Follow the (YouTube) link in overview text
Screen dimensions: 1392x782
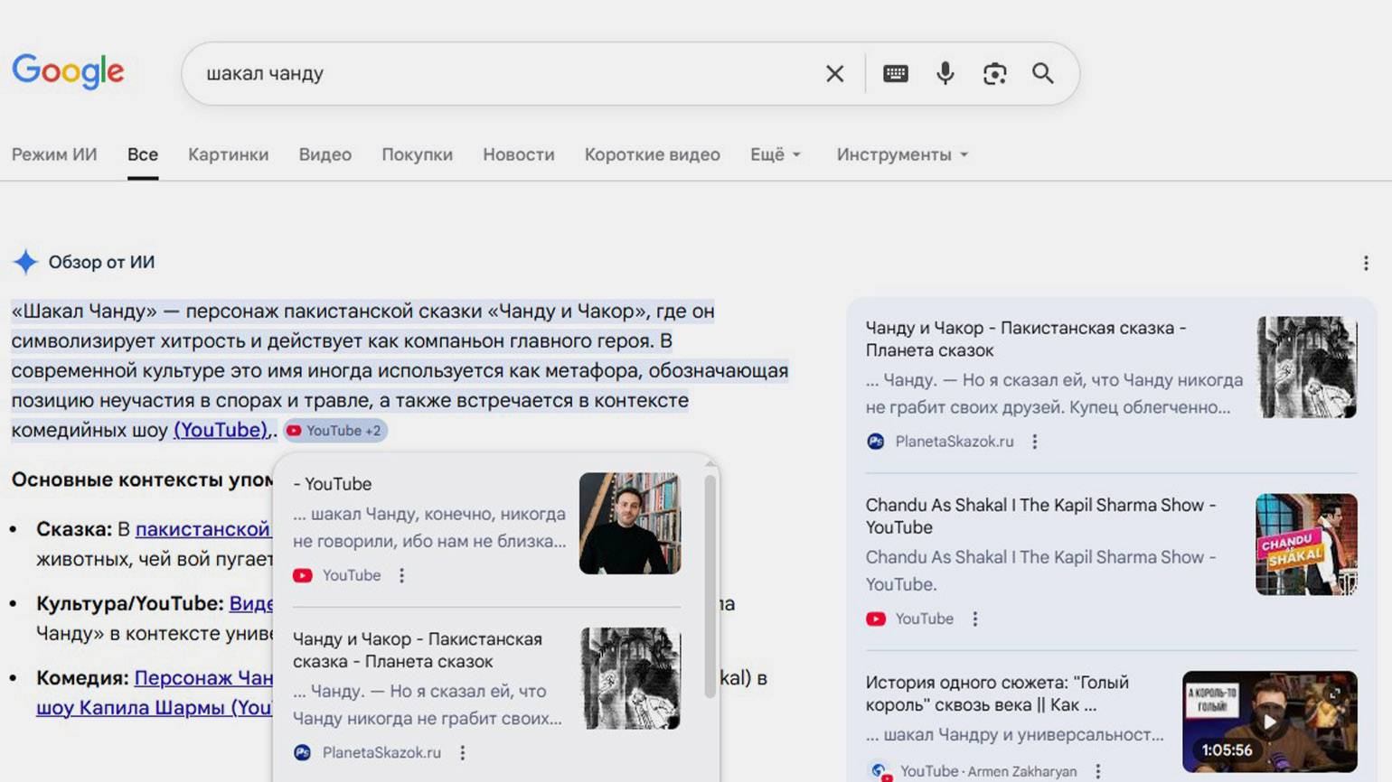pos(221,430)
